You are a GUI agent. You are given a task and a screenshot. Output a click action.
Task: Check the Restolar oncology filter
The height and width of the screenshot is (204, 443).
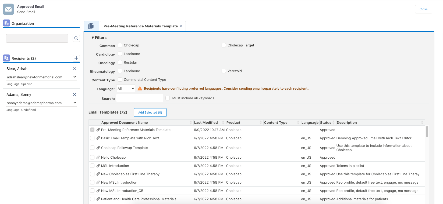120,63
